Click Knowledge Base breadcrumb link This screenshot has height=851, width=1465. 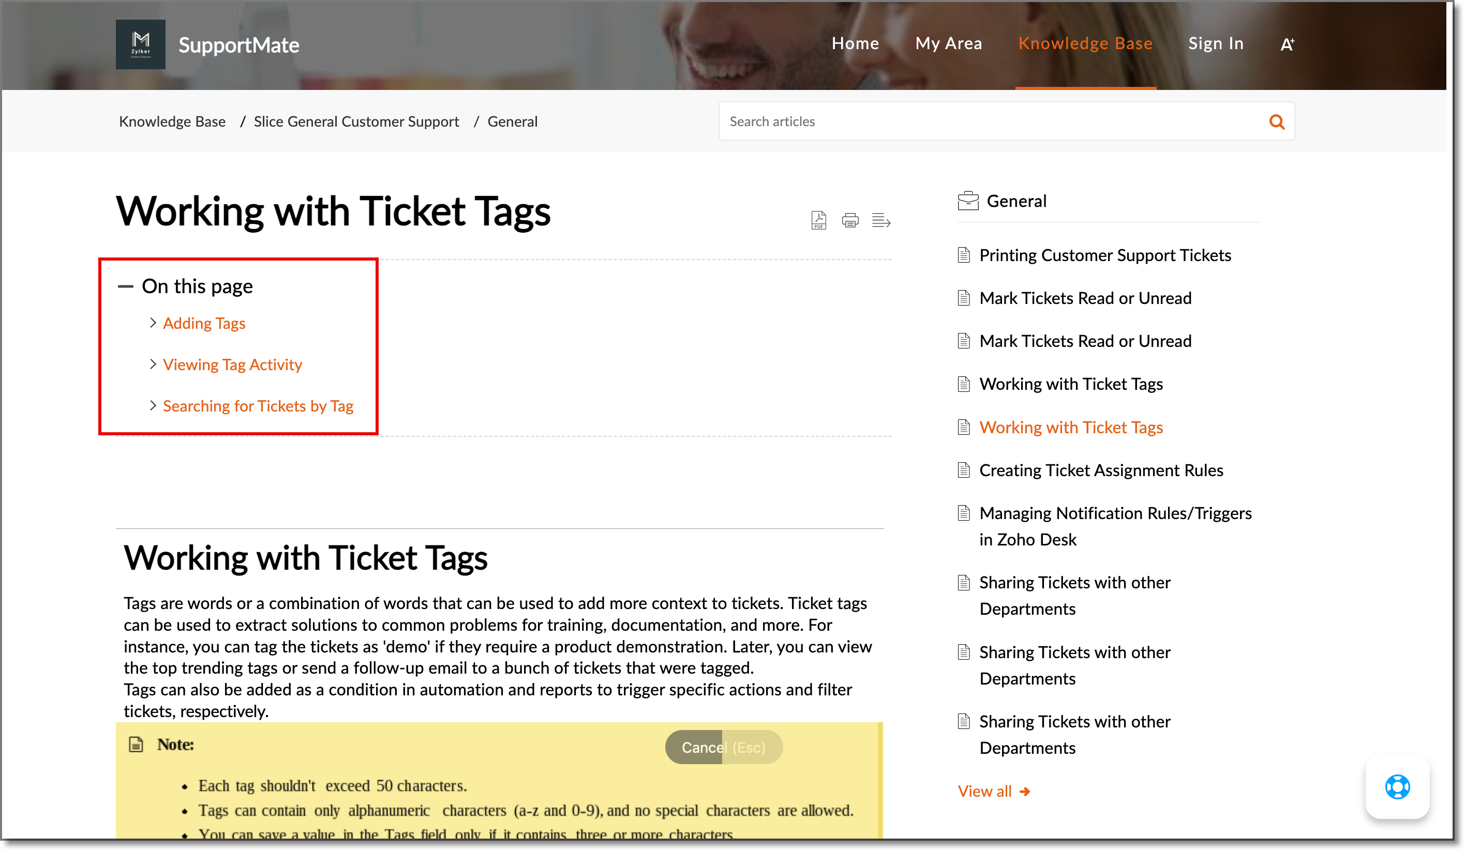(x=172, y=121)
